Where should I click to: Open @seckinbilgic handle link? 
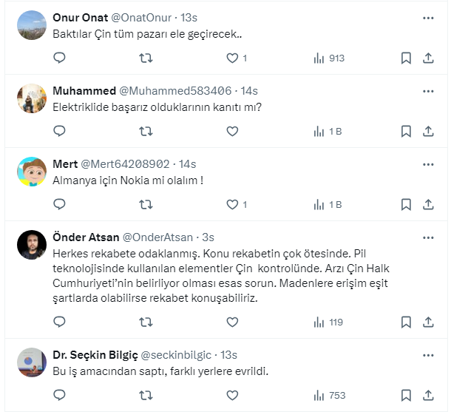[x=180, y=354]
